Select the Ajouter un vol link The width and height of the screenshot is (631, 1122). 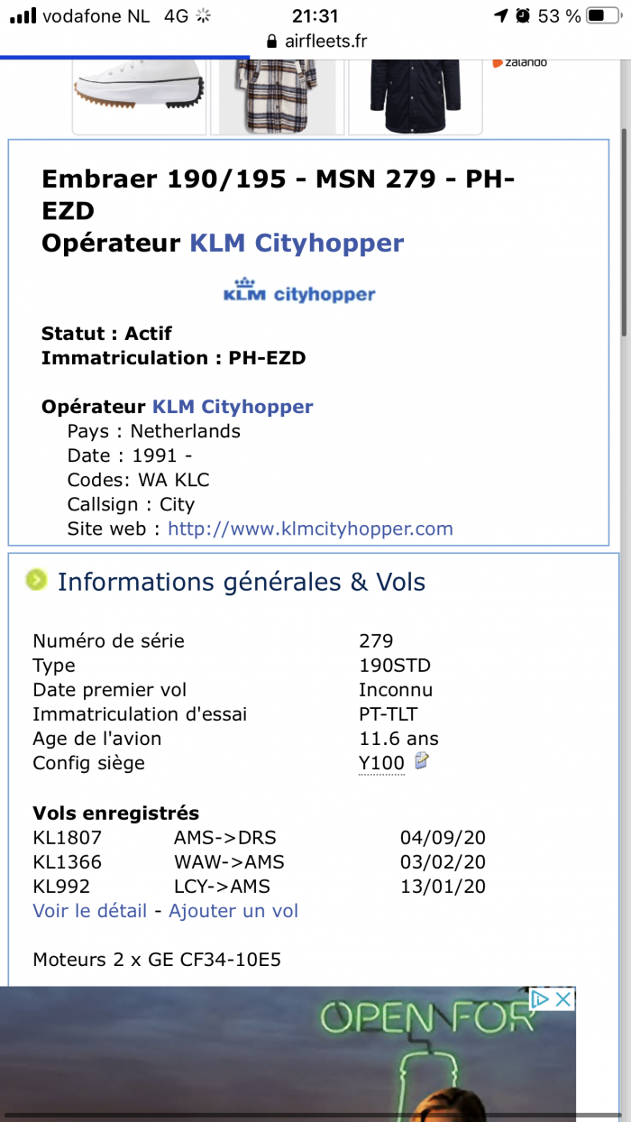pos(233,911)
